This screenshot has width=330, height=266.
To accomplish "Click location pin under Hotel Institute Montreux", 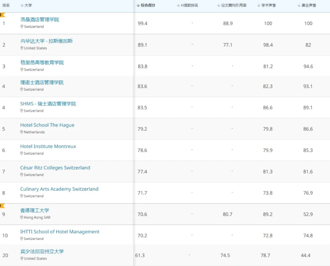I will [x=21, y=153].
